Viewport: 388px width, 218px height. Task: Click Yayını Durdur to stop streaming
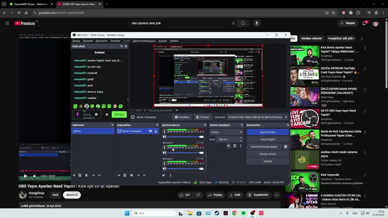268,132
